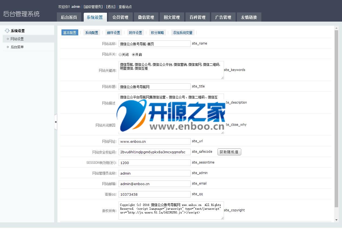The image size is (342, 231).
Task: Open the 后台首页 tab
Action: tap(69, 17)
